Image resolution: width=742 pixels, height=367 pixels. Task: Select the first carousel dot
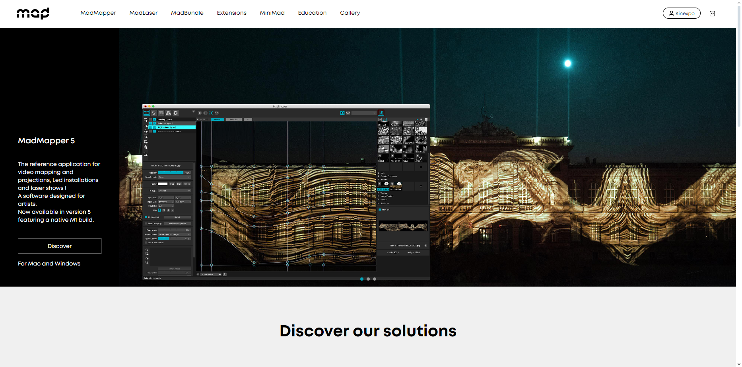(362, 279)
